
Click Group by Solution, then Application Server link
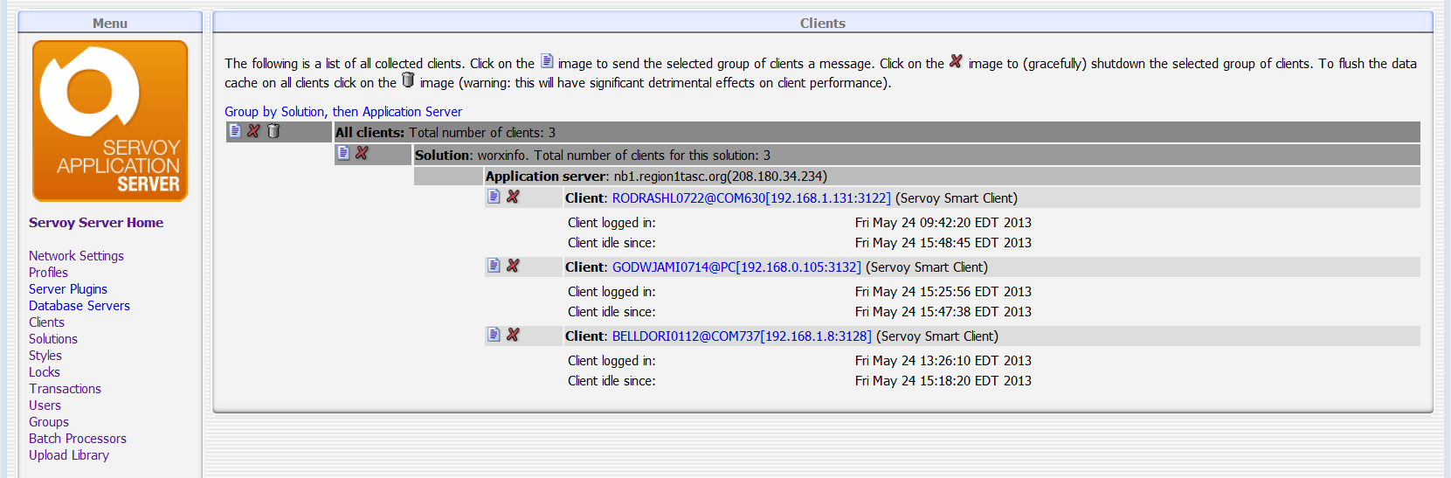343,112
